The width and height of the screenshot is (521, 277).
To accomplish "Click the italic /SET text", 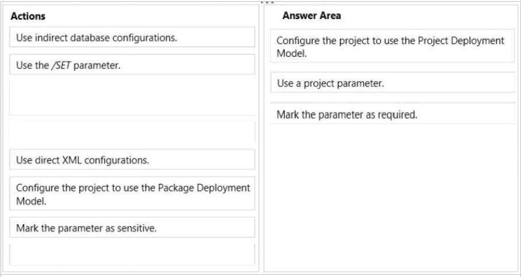I will click(61, 66).
